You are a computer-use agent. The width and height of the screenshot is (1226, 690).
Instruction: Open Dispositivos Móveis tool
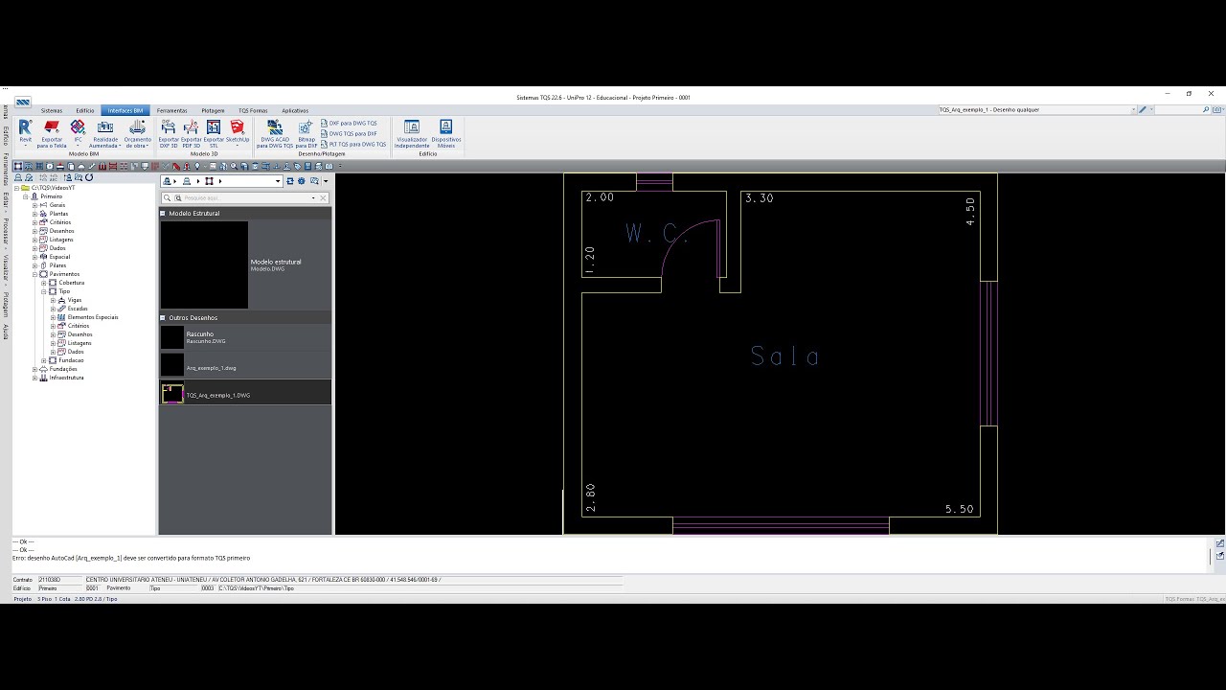click(446, 133)
